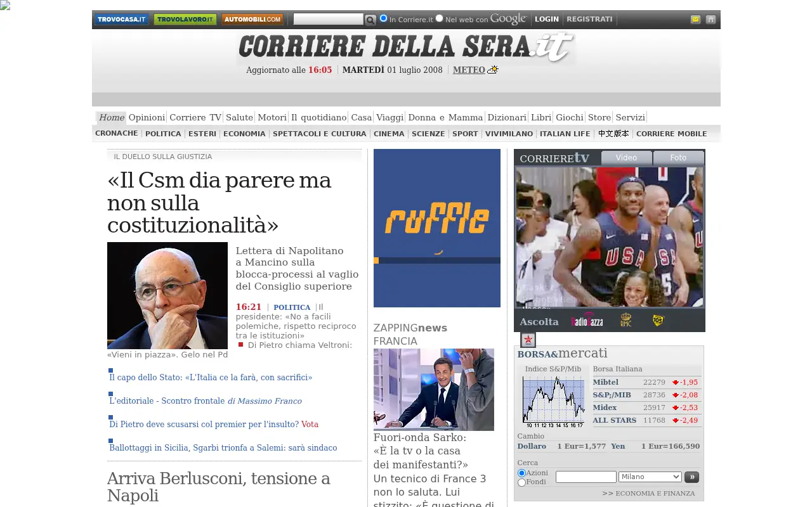Viewport: 812px width, 507px height.
Task: Click the red arrow in the Midex row
Action: pos(676,408)
